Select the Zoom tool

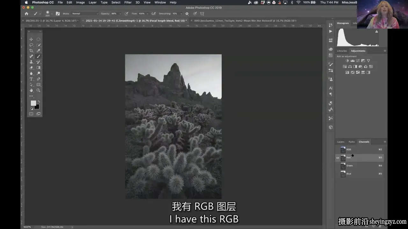[x=38, y=90]
